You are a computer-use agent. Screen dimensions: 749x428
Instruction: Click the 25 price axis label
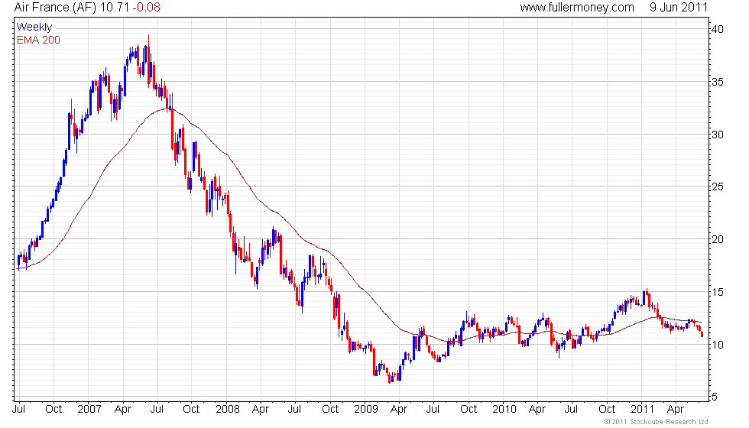point(718,186)
